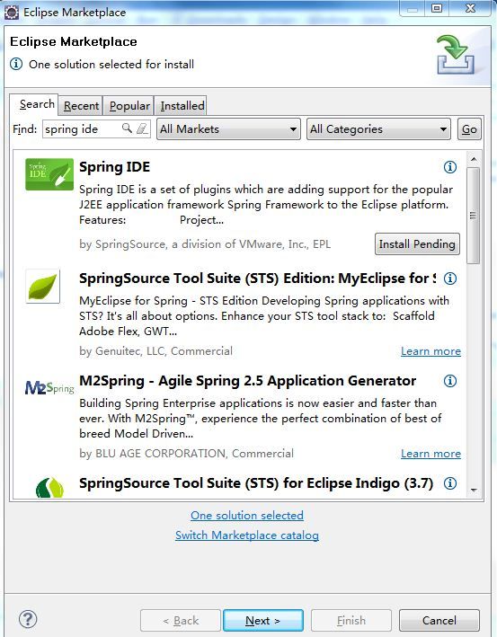Click the Spring IDE info icon
This screenshot has height=637, width=497.
click(450, 167)
